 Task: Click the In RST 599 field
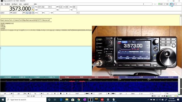67,7
